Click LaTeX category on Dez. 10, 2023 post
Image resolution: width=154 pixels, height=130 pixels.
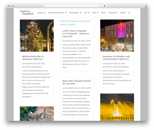pos(88,41)
